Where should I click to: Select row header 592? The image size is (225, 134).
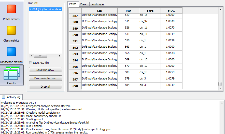(75, 48)
